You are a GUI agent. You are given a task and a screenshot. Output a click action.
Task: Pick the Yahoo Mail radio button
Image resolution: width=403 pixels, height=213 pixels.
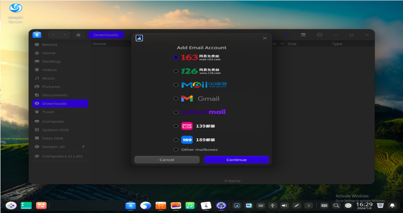tap(176, 112)
